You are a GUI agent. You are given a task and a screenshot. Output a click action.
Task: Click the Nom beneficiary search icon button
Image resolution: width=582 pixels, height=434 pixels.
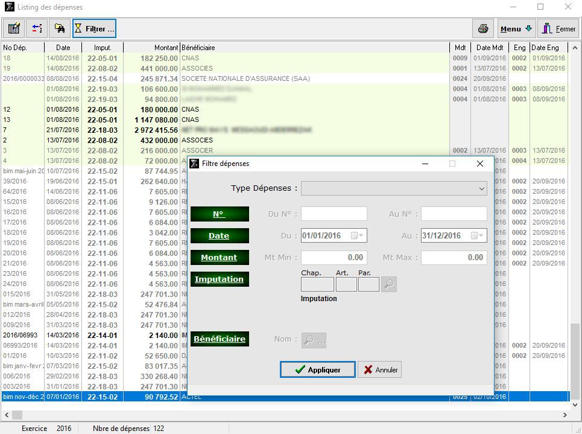(314, 340)
